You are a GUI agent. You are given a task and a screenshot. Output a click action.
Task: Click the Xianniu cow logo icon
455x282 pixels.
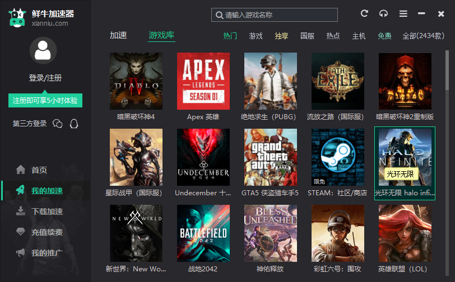(x=17, y=18)
